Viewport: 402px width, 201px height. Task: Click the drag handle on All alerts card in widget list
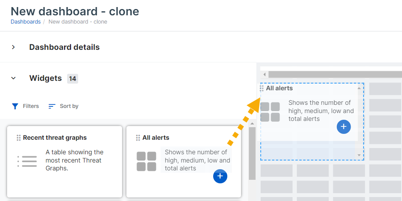point(138,138)
